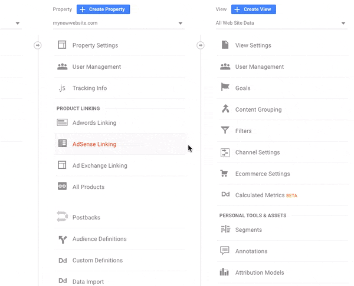The image size is (354, 286).
Task: Open Content Grouping
Action: 258,109
